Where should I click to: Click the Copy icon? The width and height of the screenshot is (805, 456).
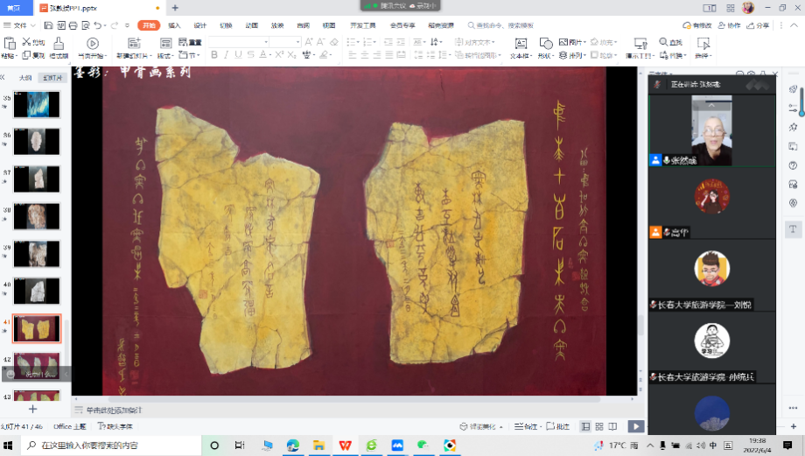pos(26,55)
